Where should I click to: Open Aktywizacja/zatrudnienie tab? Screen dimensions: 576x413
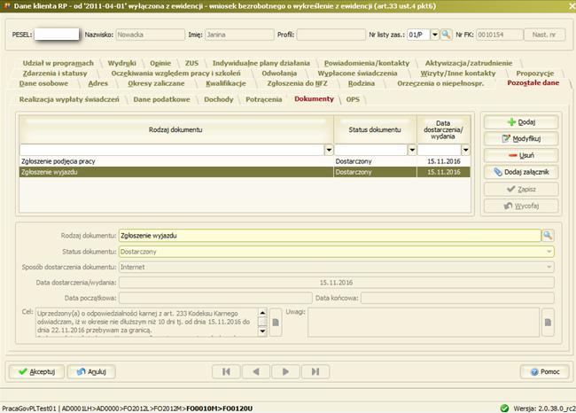tap(469, 63)
